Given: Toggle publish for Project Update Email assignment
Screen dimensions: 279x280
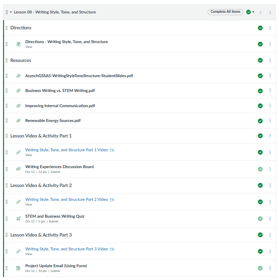Looking at the screenshot, I should point(260,268).
